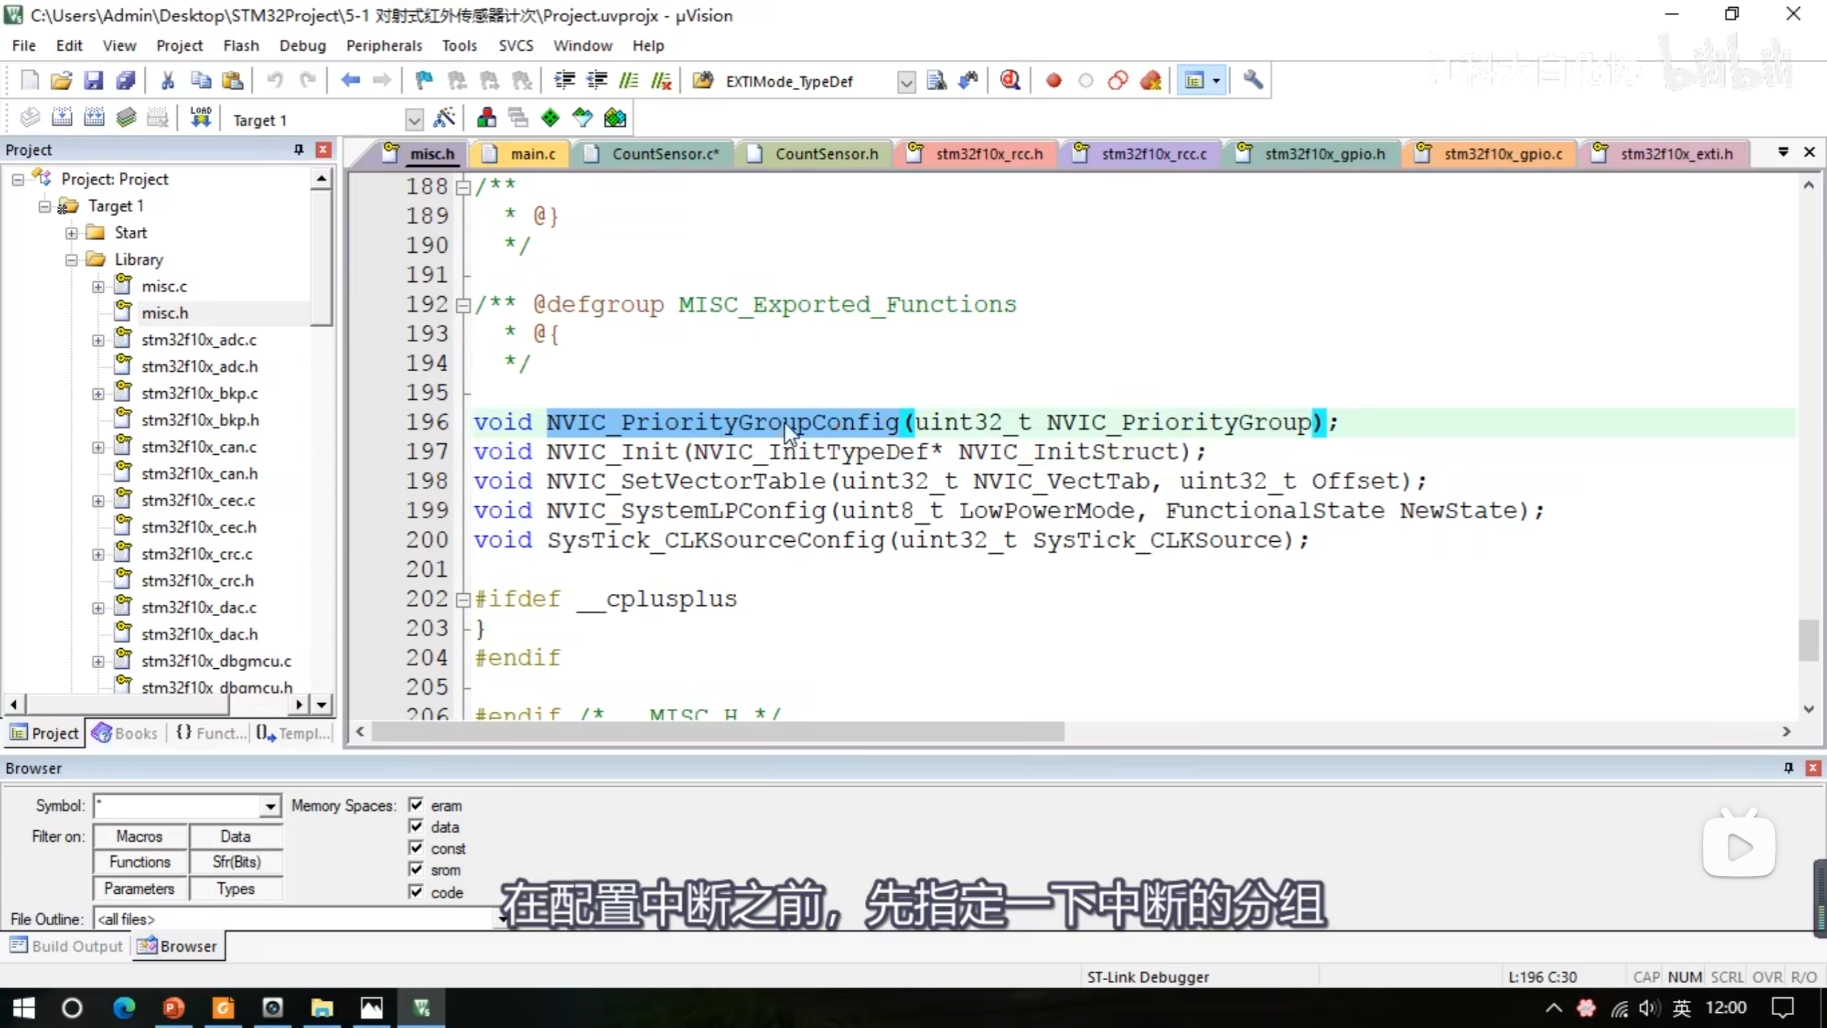Image resolution: width=1827 pixels, height=1028 pixels.
Task: Click the Navigate Backwards blue arrow
Action: (x=350, y=81)
